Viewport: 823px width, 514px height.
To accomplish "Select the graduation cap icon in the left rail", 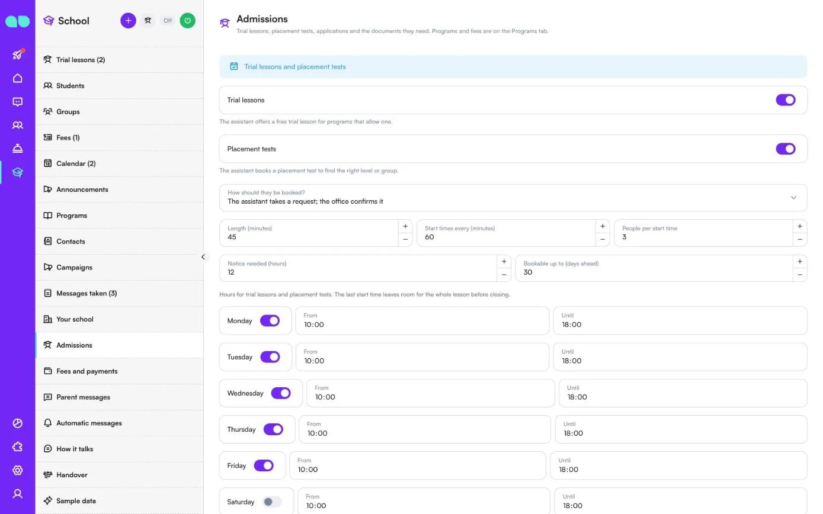I will pyautogui.click(x=18, y=172).
